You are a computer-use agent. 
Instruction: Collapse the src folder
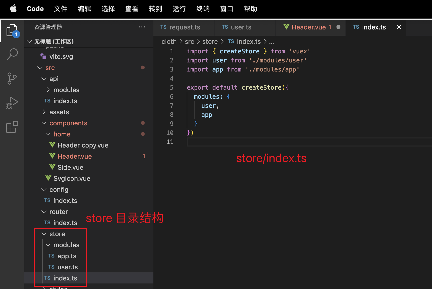(40, 68)
